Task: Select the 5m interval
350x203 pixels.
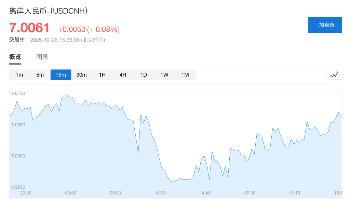Action: 40,75
